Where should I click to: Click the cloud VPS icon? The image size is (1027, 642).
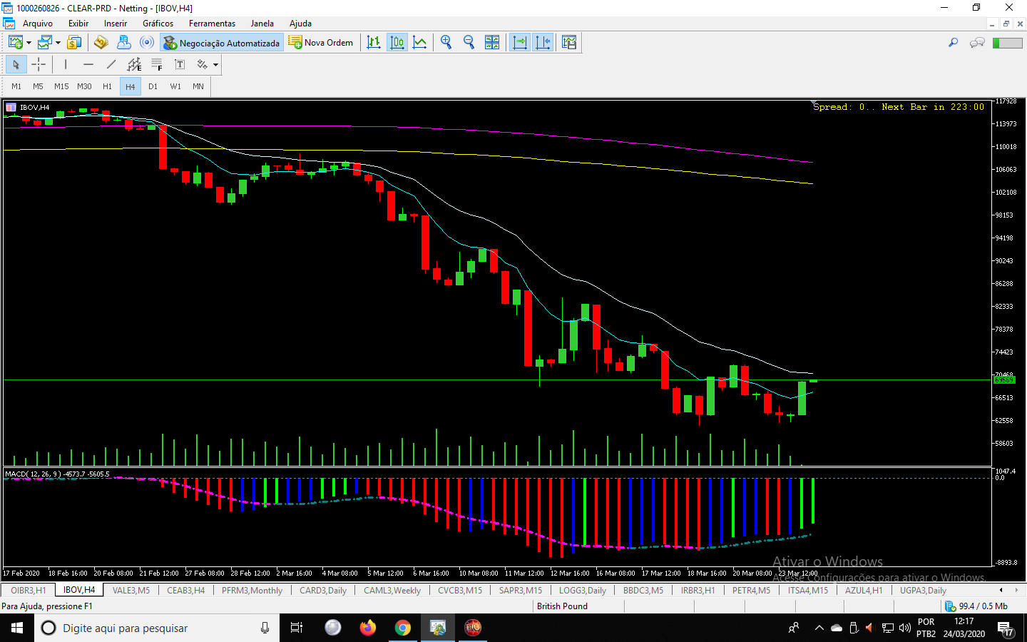pyautogui.click(x=124, y=43)
